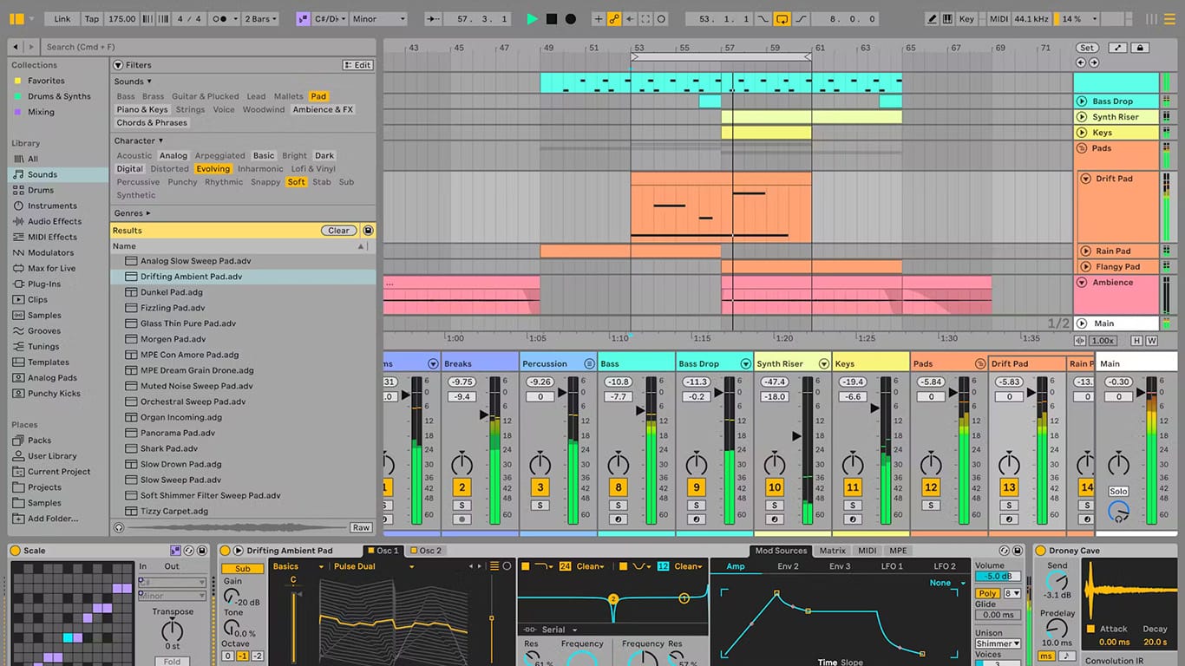Click the Stop button in transport
Image resolution: width=1185 pixels, height=666 pixels.
pos(552,19)
